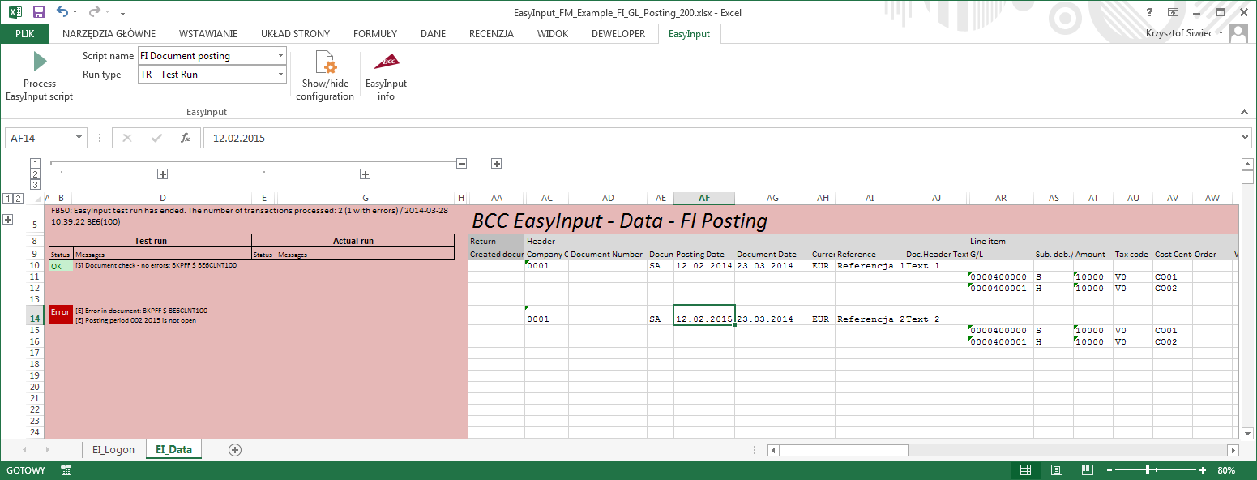The width and height of the screenshot is (1257, 480).
Task: Click into the formula bar value 12.02.2015
Action: pyautogui.click(x=238, y=138)
